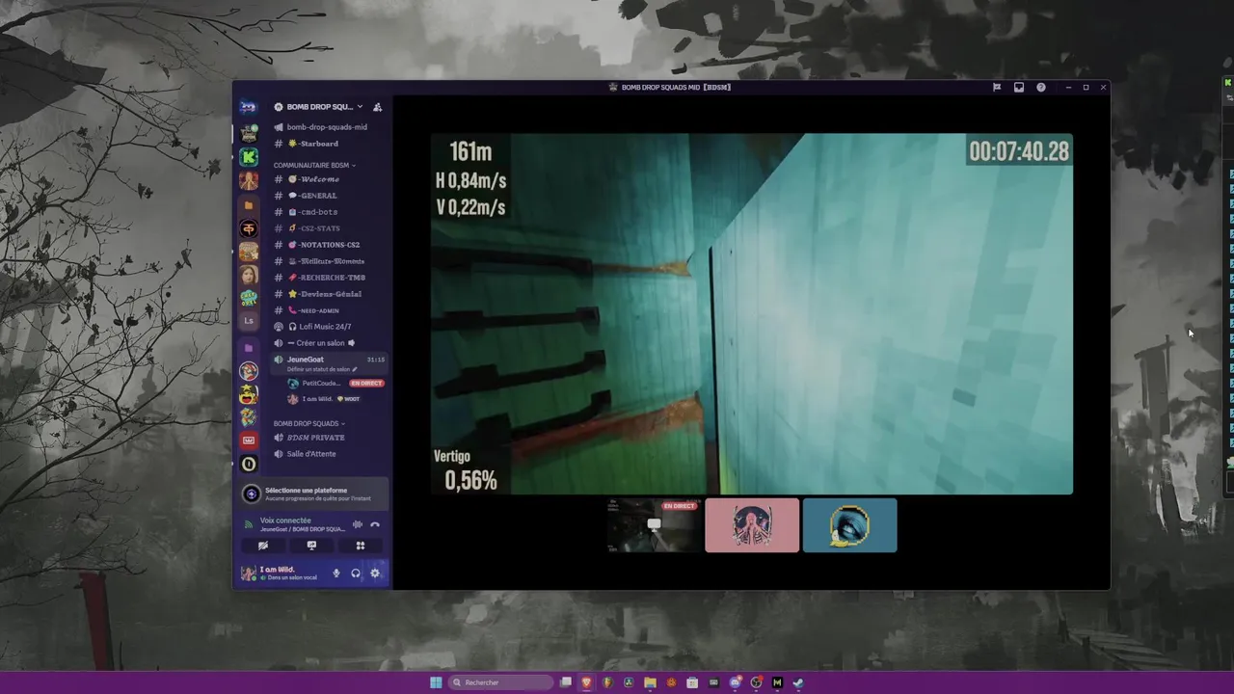Open Windows Start menu
Image resolution: width=1234 pixels, height=694 pixels.
pos(436,682)
